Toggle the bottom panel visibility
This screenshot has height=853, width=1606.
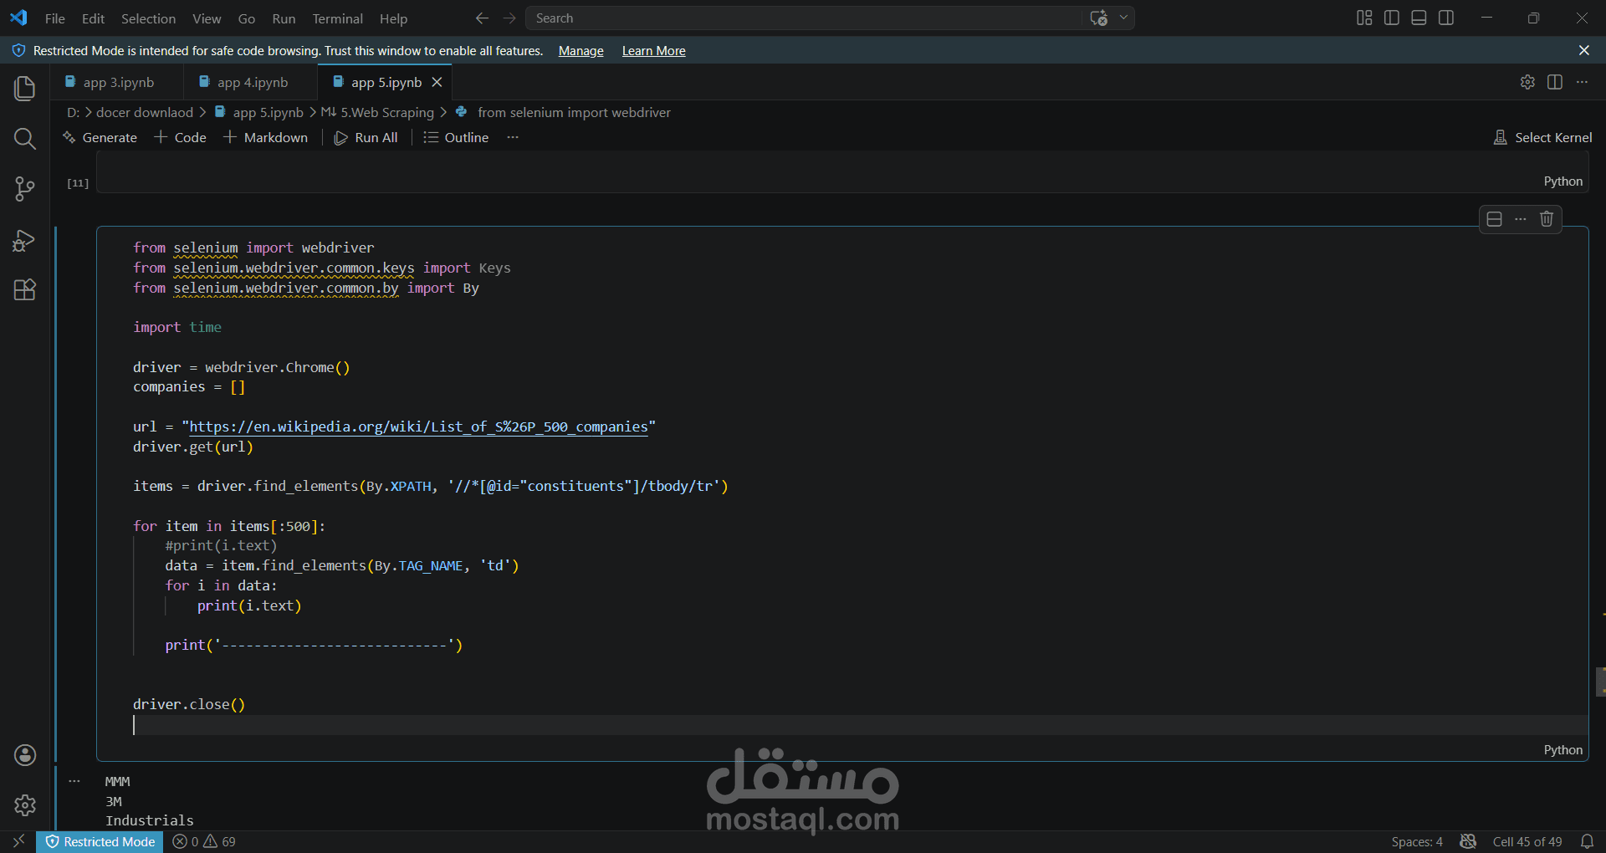[1418, 18]
